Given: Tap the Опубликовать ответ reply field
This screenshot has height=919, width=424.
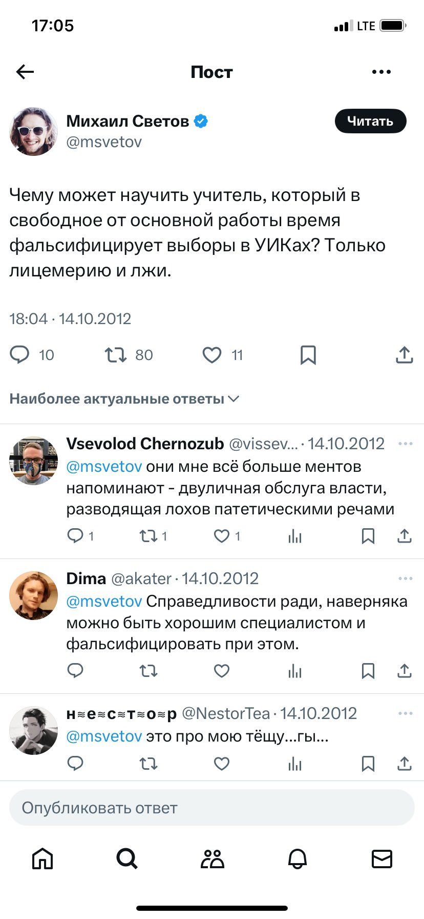Looking at the screenshot, I should [x=212, y=808].
